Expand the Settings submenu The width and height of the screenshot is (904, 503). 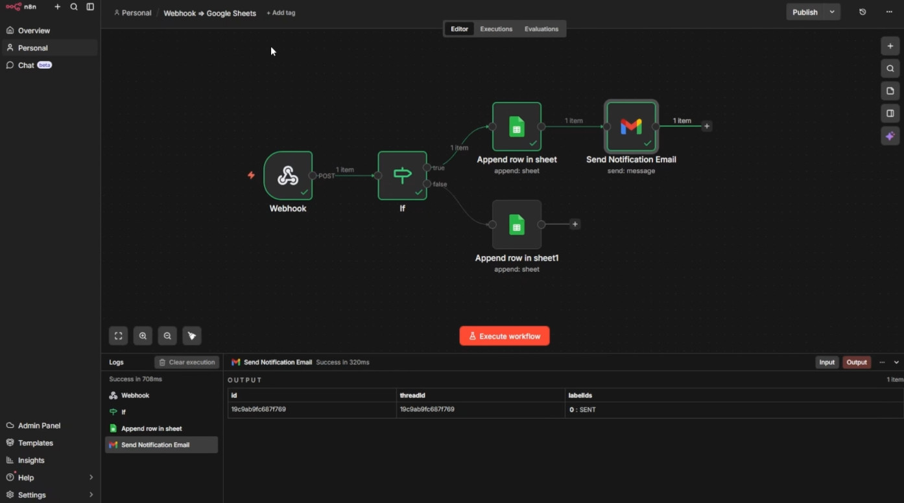91,495
